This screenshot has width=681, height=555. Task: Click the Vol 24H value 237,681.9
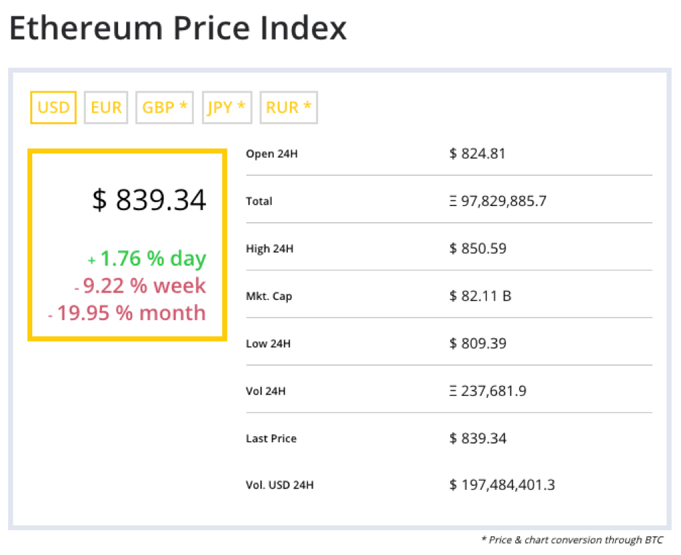pos(488,391)
